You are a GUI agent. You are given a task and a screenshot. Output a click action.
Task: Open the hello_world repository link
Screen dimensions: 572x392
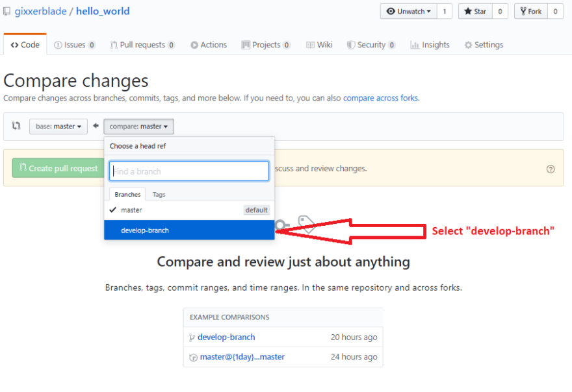(x=103, y=11)
